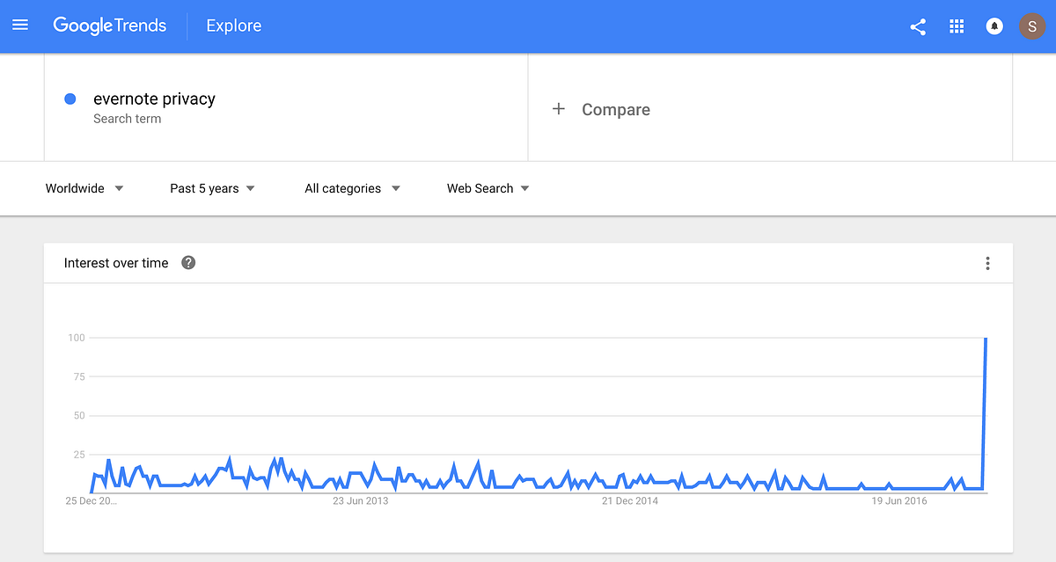
Task: Click the spike peak at 100
Action: coord(986,339)
